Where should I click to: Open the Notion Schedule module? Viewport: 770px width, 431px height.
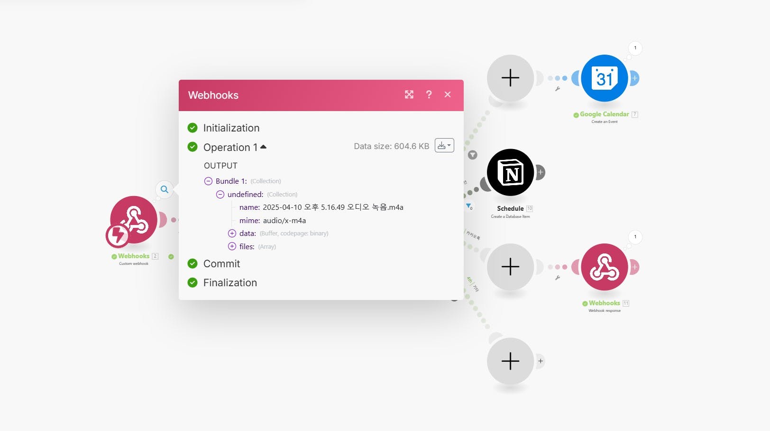coord(510,172)
